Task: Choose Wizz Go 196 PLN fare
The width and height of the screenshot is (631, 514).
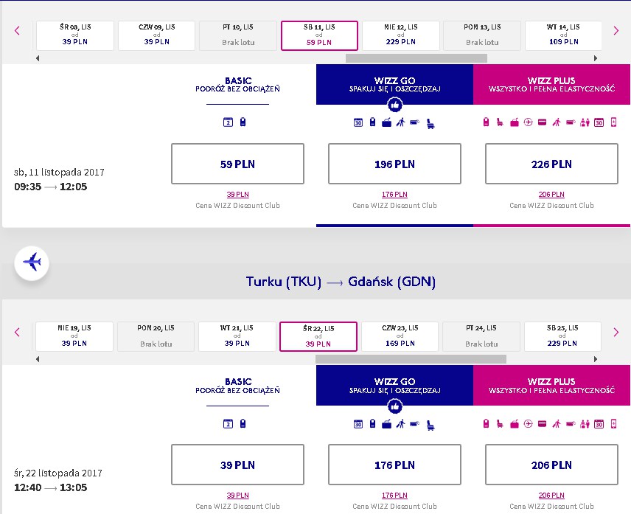Action: pos(394,164)
